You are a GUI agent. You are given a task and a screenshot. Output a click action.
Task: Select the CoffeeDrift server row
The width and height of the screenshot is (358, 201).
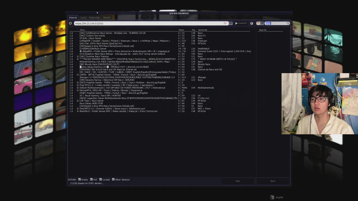click(x=159, y=41)
